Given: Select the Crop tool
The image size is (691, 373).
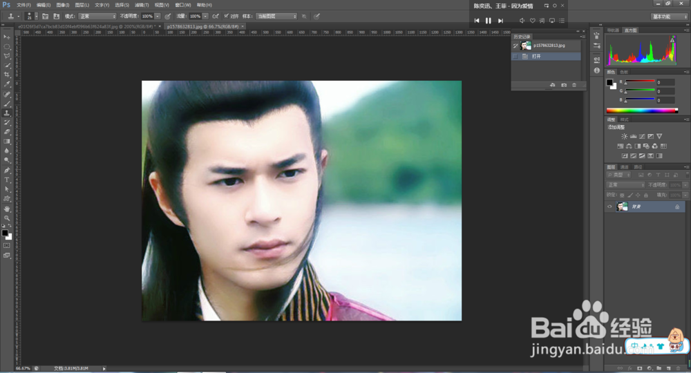Looking at the screenshot, I should pyautogui.click(x=7, y=75).
